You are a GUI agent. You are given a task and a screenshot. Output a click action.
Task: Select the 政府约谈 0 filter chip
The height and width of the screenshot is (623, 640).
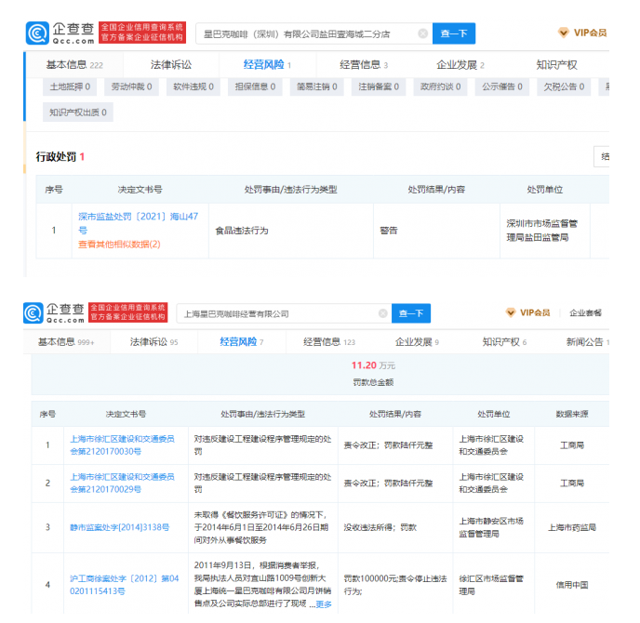[440, 86]
